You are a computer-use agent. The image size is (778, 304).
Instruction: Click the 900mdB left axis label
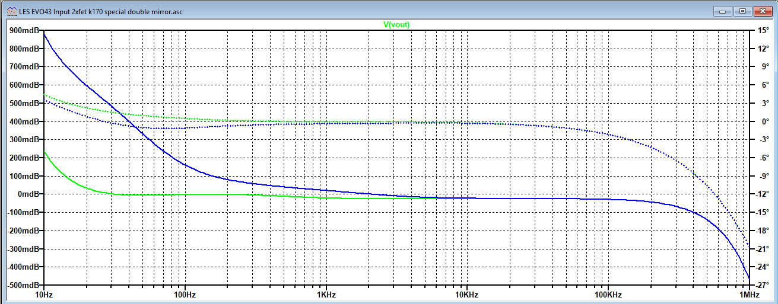tap(26, 30)
